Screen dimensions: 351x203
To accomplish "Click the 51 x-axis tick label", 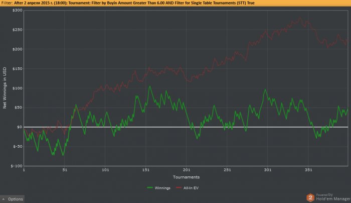I will (x=65, y=170).
